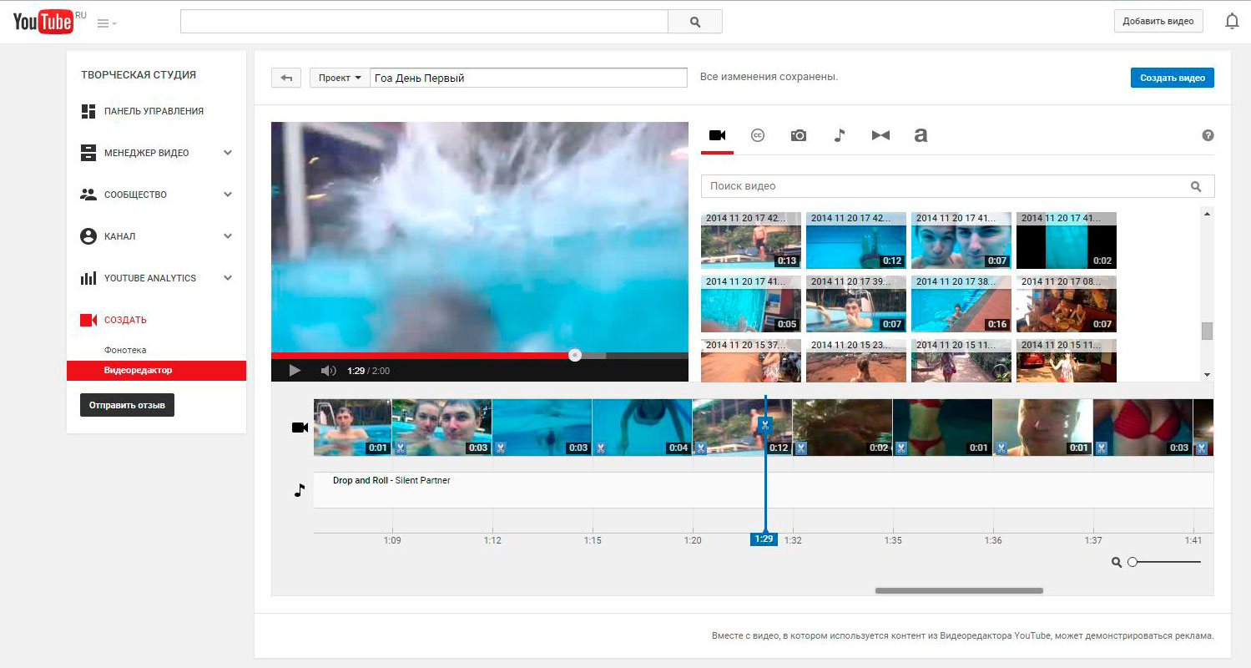Click the back arrow button beside Проект
Viewport: 1251px width, 668px height.
[286, 78]
